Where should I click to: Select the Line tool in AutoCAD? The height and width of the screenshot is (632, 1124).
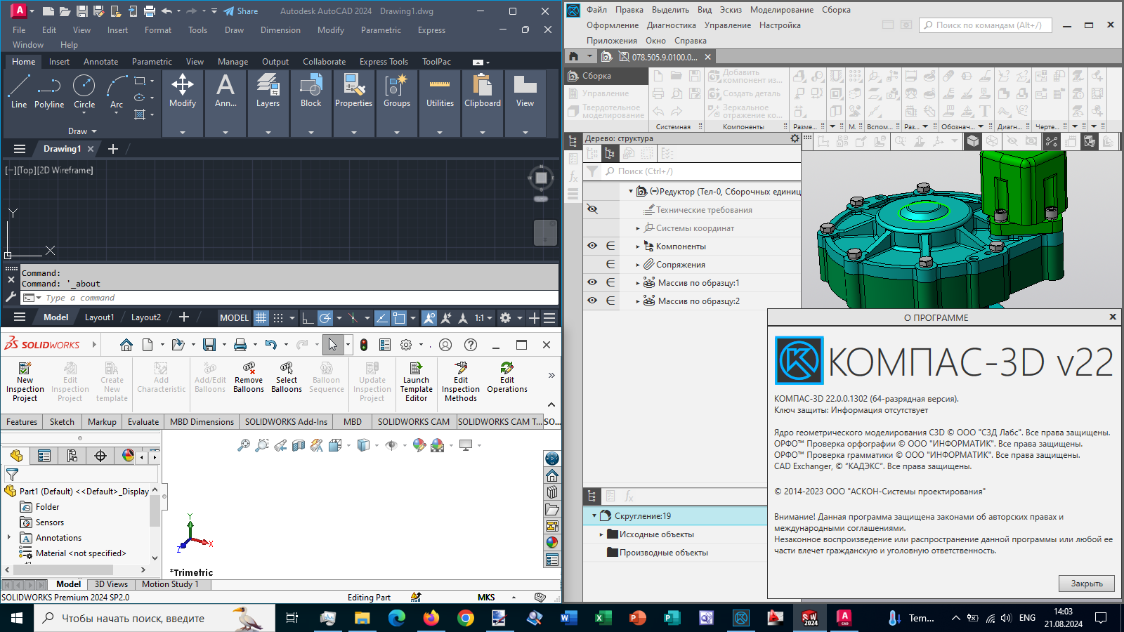(19, 92)
